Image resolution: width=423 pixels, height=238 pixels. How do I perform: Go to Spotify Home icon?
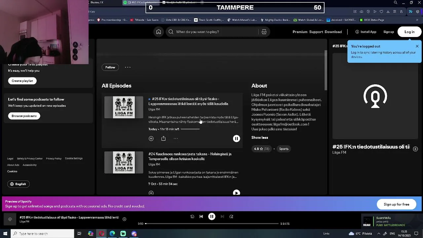pyautogui.click(x=159, y=32)
